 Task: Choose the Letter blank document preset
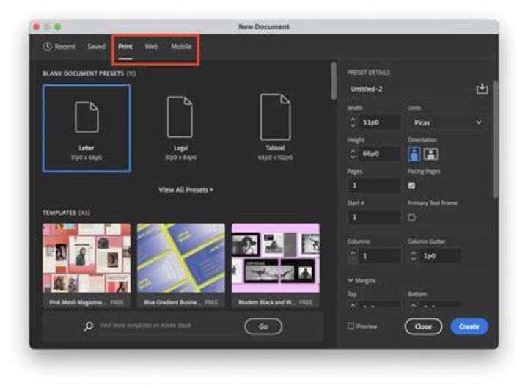[x=87, y=128]
